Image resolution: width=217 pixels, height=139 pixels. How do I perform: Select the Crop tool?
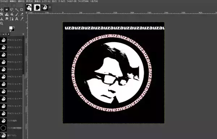(22, 10)
